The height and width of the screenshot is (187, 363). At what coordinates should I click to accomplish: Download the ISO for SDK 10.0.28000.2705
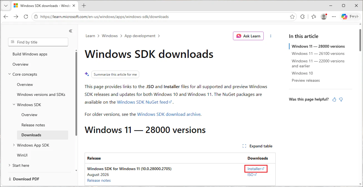tap(252, 175)
